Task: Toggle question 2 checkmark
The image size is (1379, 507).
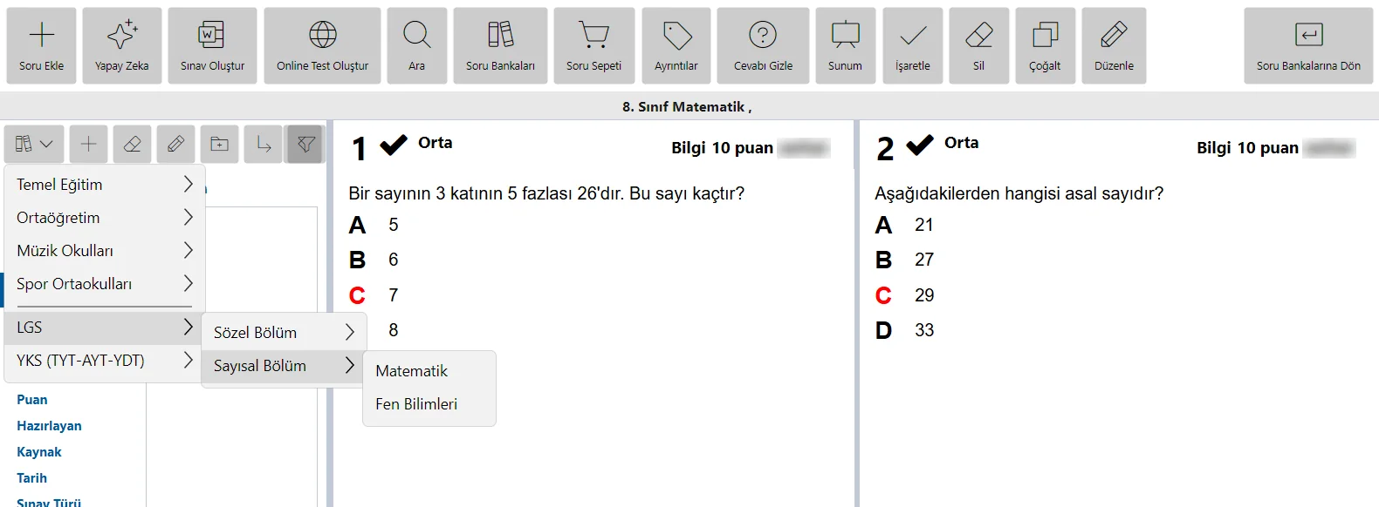Action: 920,145
